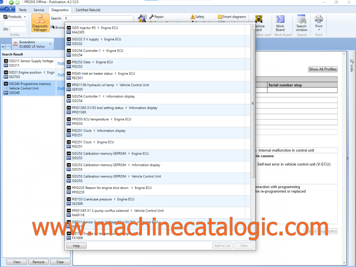Select SID5 Injector #5 Engine ECU
This screenshot has height=267, width=356.
click(x=158, y=30)
